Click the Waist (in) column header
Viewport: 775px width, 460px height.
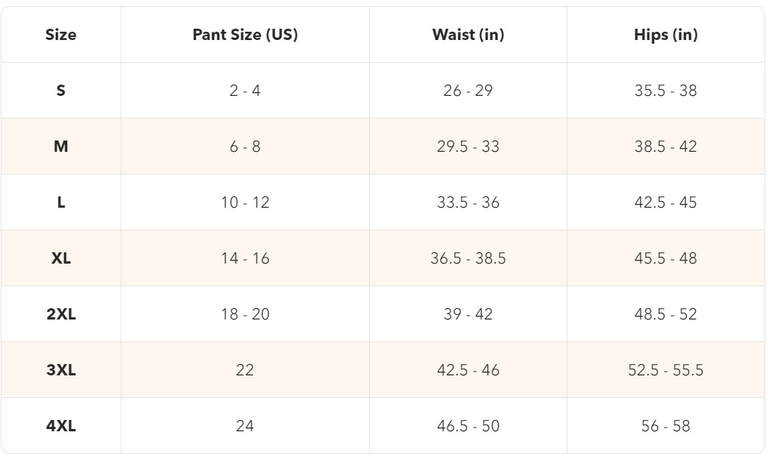click(x=468, y=35)
